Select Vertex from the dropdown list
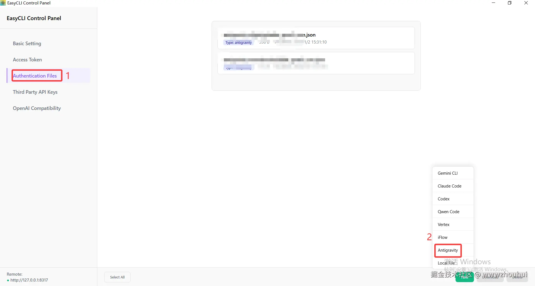Viewport: 535px width, 286px height. [x=453, y=224]
